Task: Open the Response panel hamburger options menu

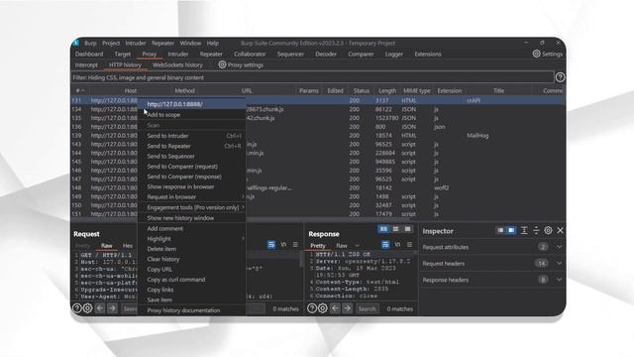Action: pyautogui.click(x=409, y=245)
